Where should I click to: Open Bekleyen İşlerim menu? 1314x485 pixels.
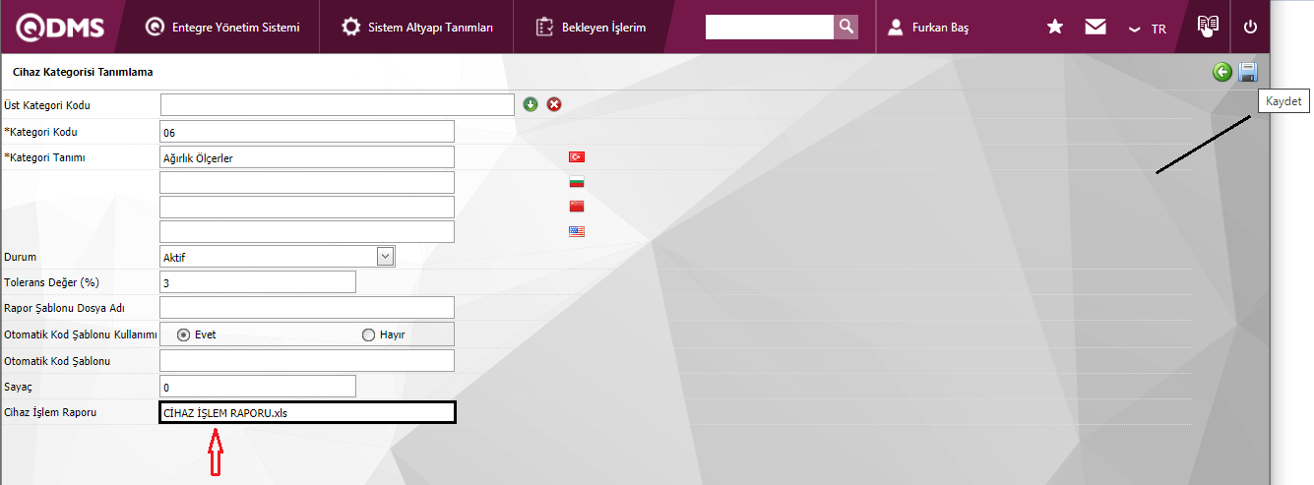[x=592, y=28]
